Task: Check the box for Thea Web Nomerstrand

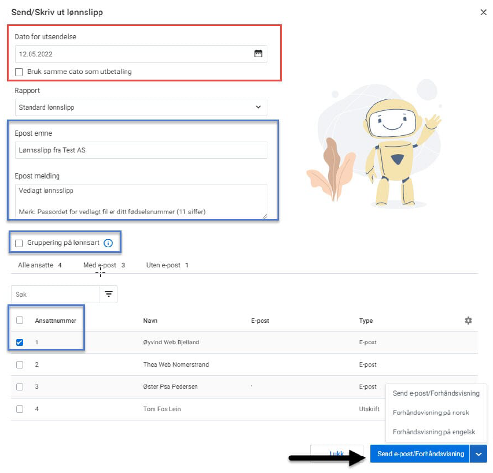Action: (x=20, y=364)
